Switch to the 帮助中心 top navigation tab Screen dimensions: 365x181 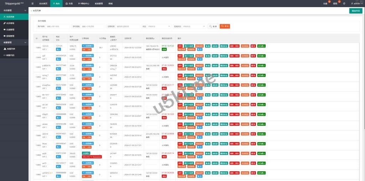[x=84, y=3]
